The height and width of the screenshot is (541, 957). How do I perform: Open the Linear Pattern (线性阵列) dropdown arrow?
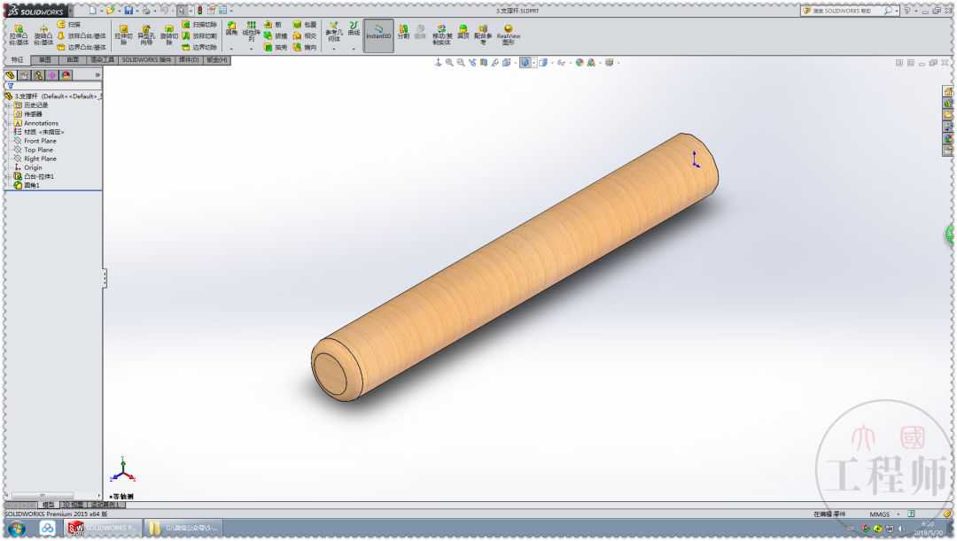tap(252, 50)
